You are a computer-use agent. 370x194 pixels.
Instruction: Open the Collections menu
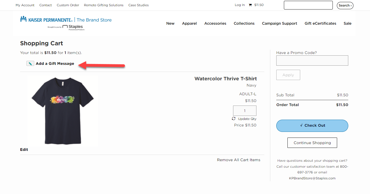tap(244, 24)
